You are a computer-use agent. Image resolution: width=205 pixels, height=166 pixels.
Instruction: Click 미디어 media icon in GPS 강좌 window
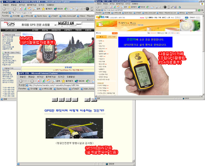pos(80,81)
